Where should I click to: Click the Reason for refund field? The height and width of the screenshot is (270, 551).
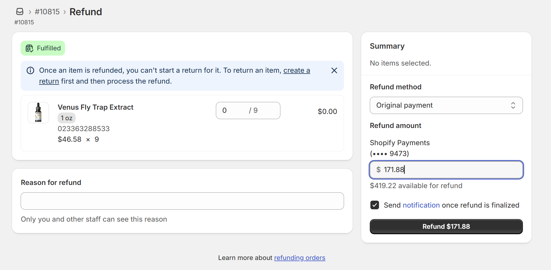[182, 201]
